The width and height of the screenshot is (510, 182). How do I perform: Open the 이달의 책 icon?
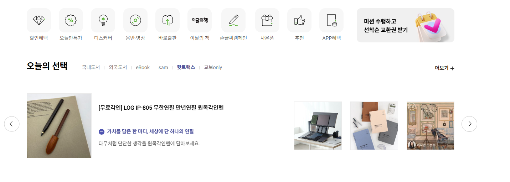200,20
